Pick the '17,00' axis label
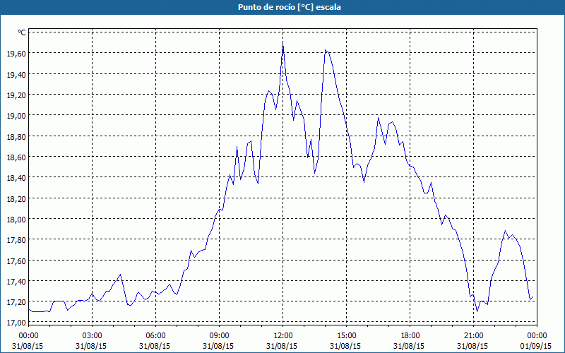Viewport: 565px width, 353px height. pyautogui.click(x=16, y=323)
